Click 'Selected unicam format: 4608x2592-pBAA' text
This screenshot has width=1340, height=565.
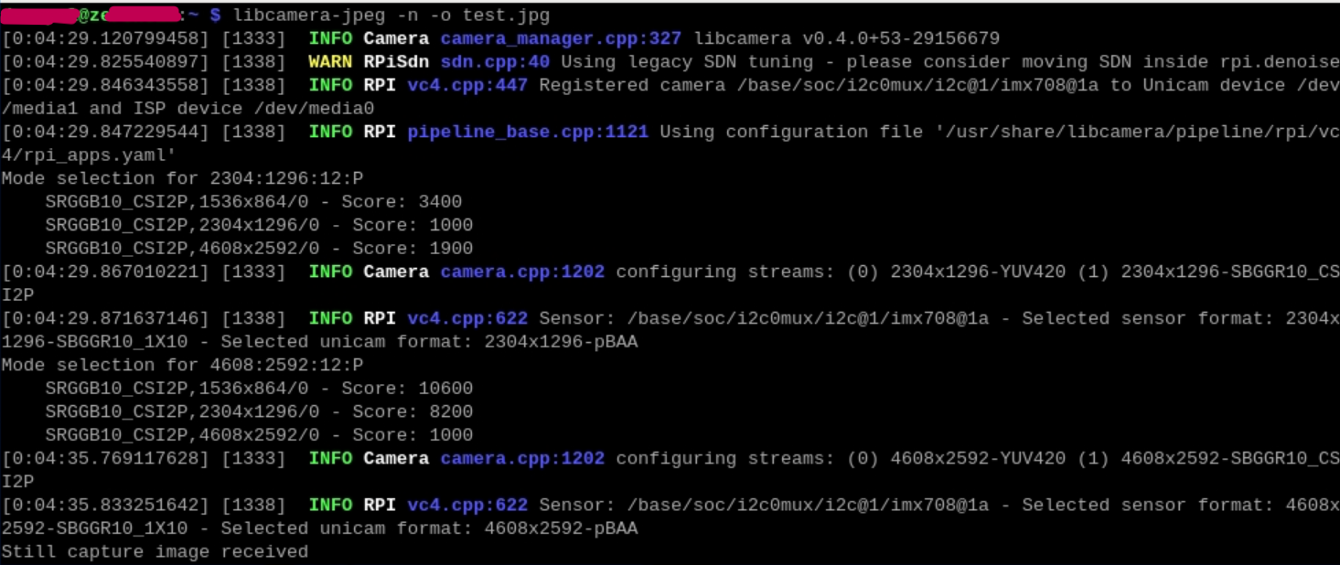pyautogui.click(x=429, y=528)
